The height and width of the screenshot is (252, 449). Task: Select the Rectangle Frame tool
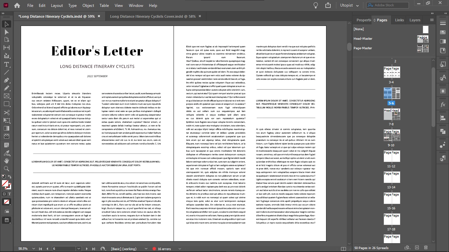[x=7, y=96]
